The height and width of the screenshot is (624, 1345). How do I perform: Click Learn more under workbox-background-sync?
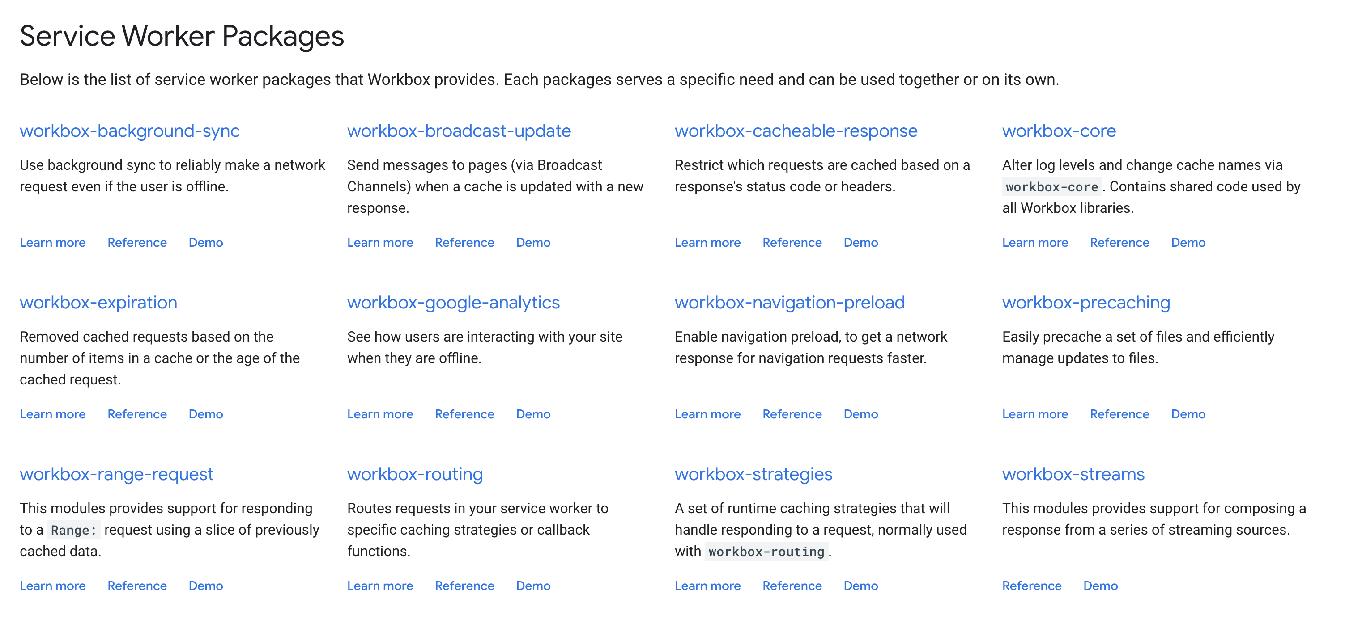[x=53, y=243]
